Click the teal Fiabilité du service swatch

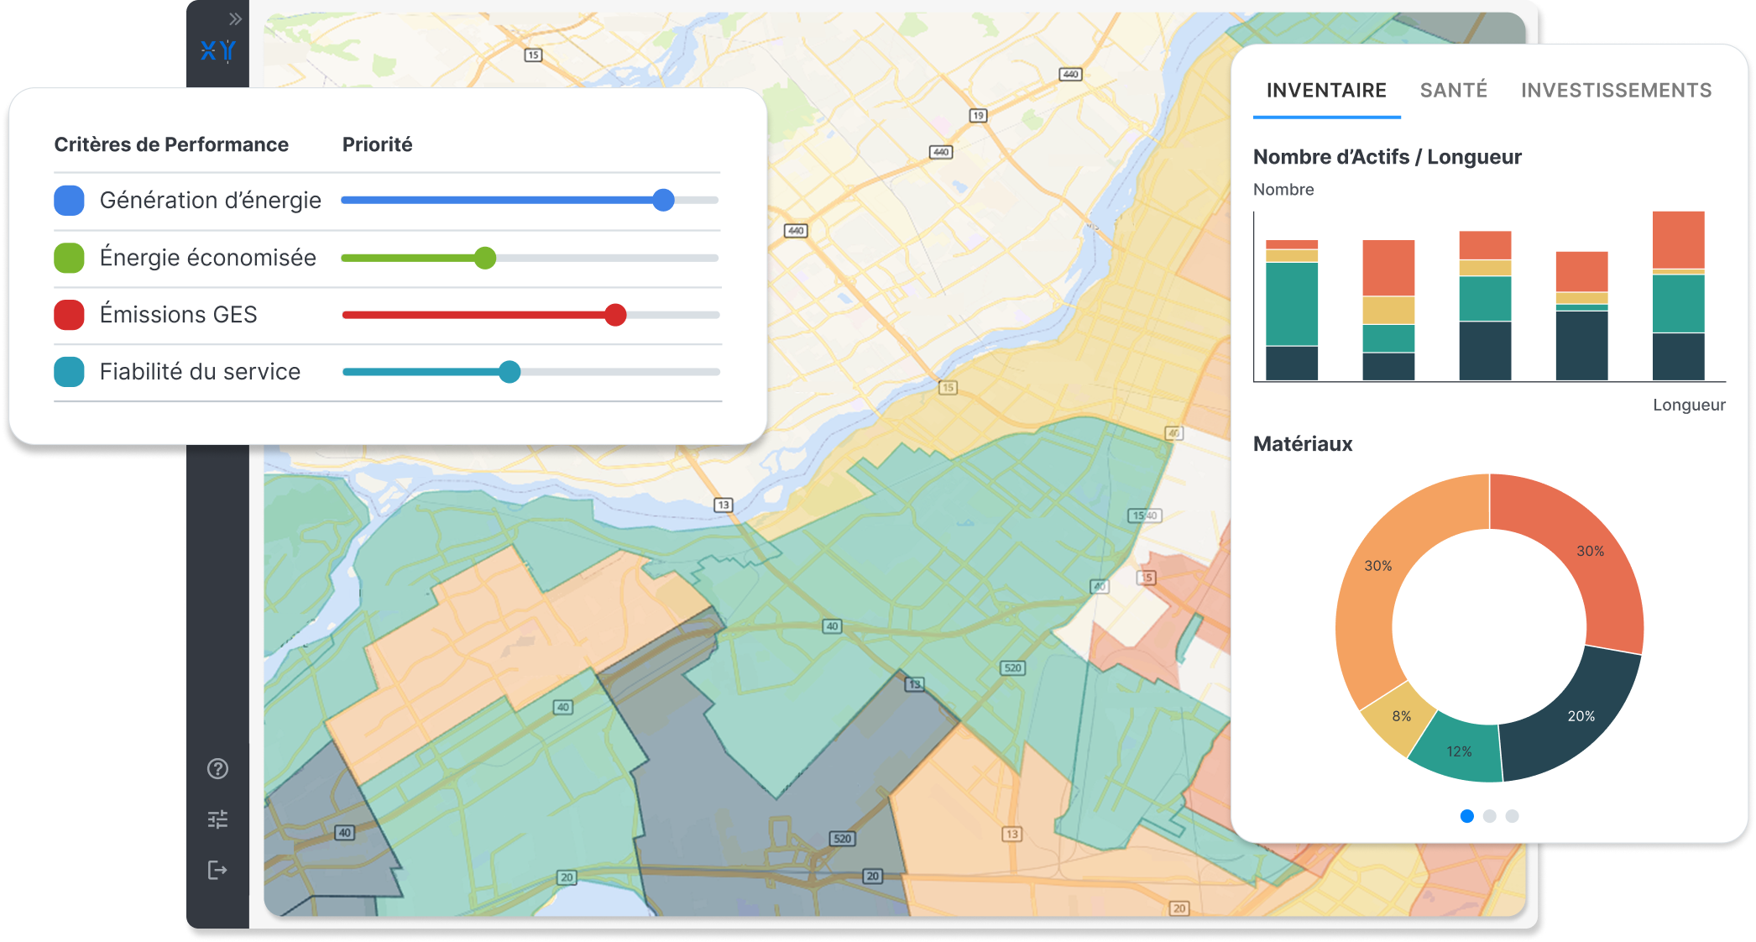click(x=69, y=372)
